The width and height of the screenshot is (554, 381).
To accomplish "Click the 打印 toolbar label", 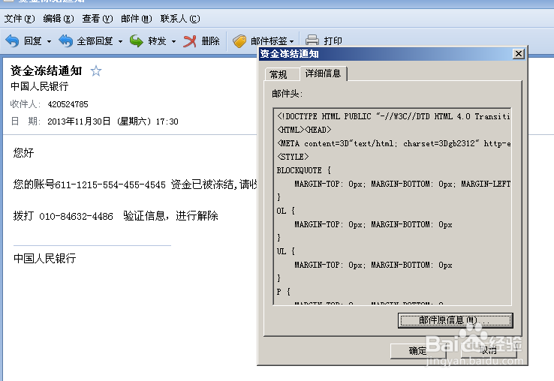I will click(x=333, y=41).
